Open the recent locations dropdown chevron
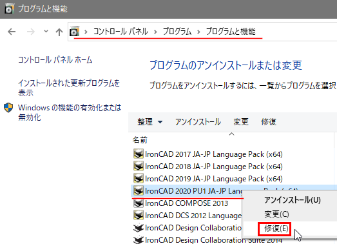The image size is (337, 244). click(x=46, y=32)
